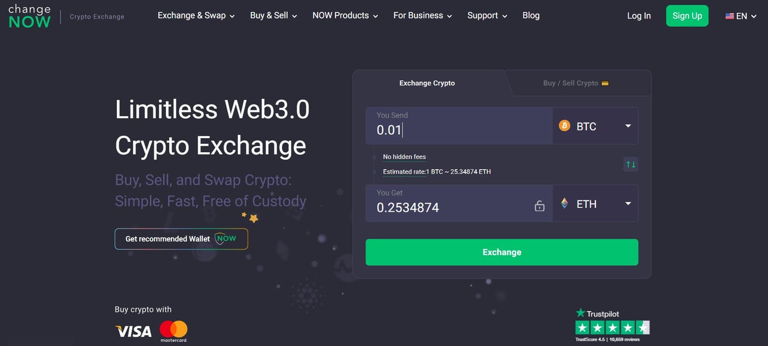Click the green Exchange button
The width and height of the screenshot is (768, 346).
click(x=502, y=252)
